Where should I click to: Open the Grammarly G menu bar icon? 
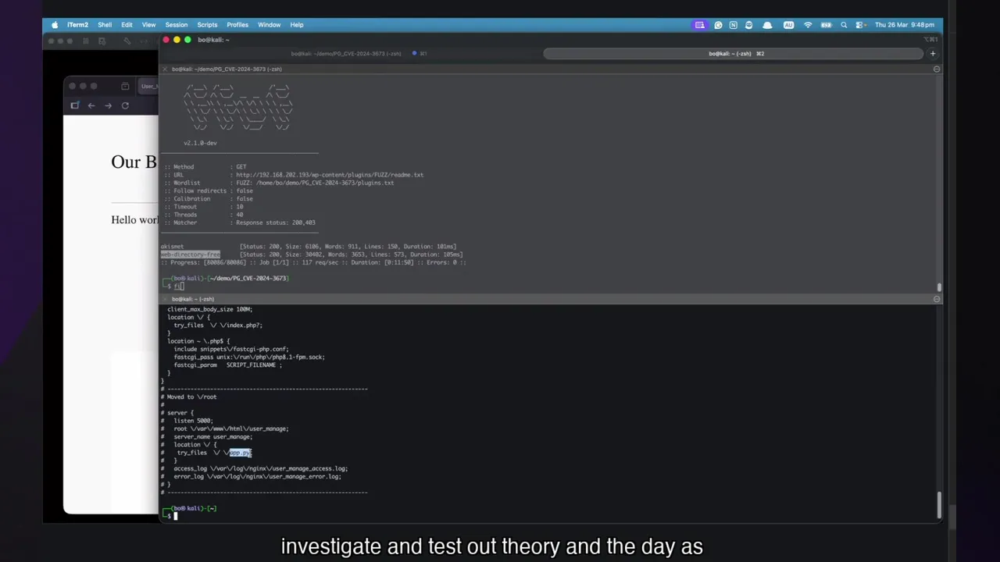(x=718, y=25)
